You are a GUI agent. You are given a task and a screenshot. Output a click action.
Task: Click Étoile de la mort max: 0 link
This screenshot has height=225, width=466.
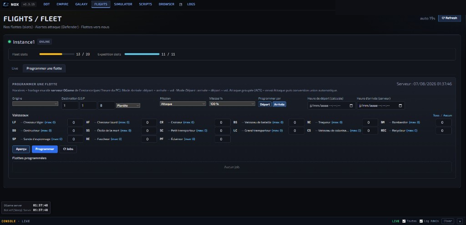pos(126,130)
